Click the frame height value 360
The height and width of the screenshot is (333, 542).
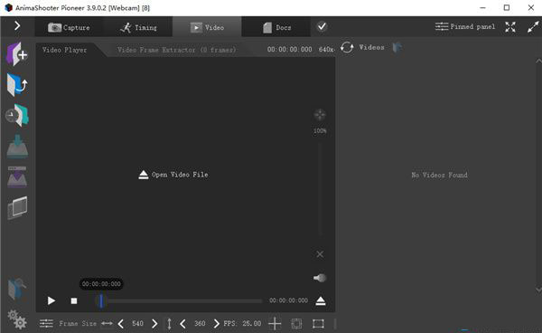pos(200,323)
